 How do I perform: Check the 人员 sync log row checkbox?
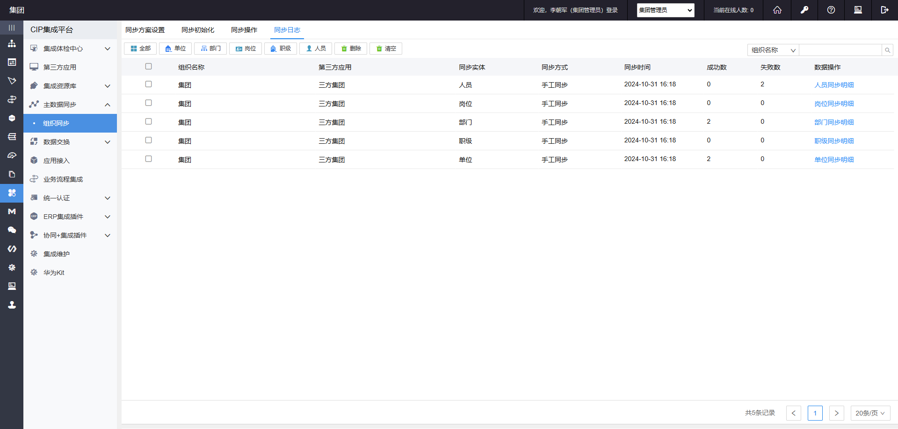click(148, 84)
